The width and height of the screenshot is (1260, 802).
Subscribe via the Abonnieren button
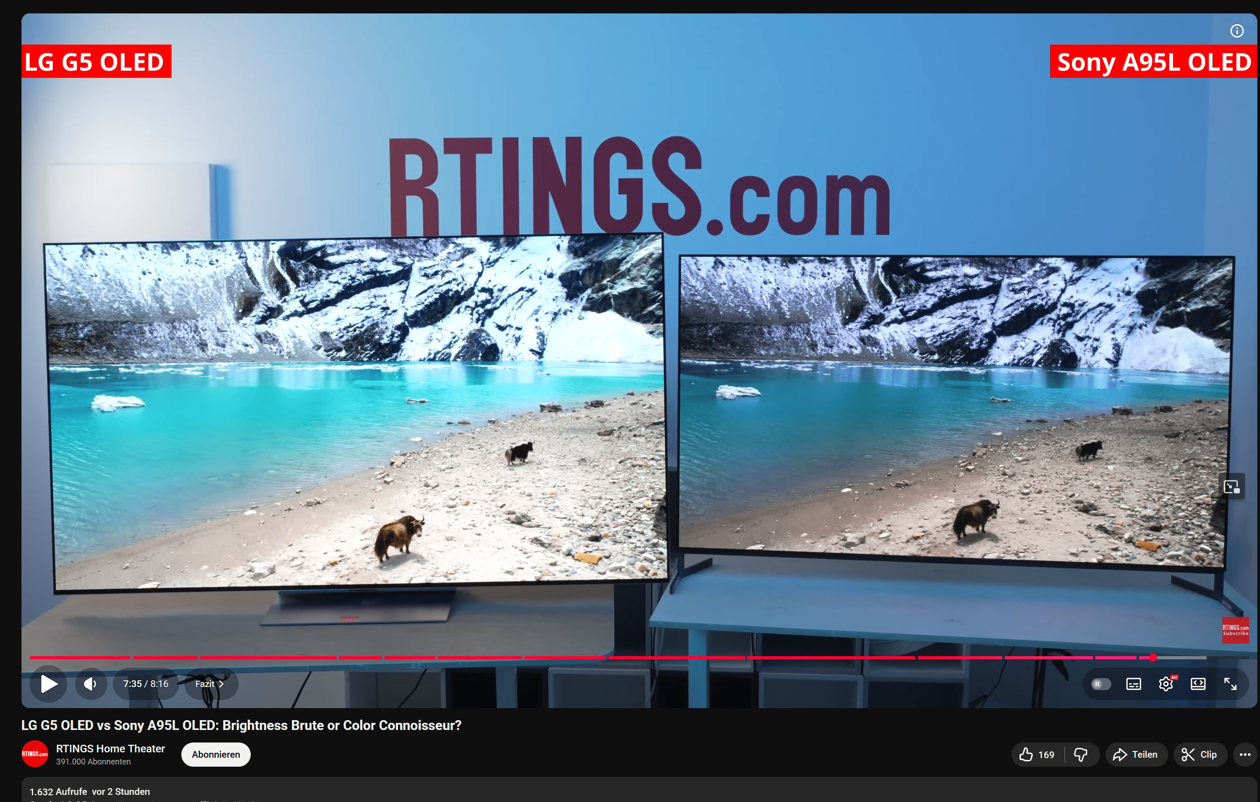click(215, 755)
